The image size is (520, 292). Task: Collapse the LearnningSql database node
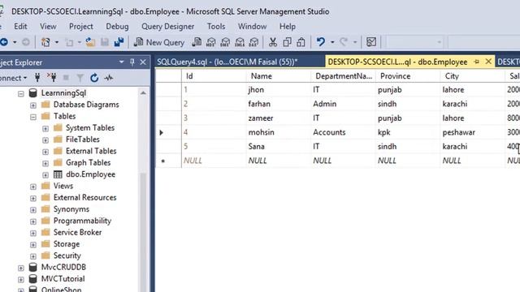pyautogui.click(x=21, y=94)
